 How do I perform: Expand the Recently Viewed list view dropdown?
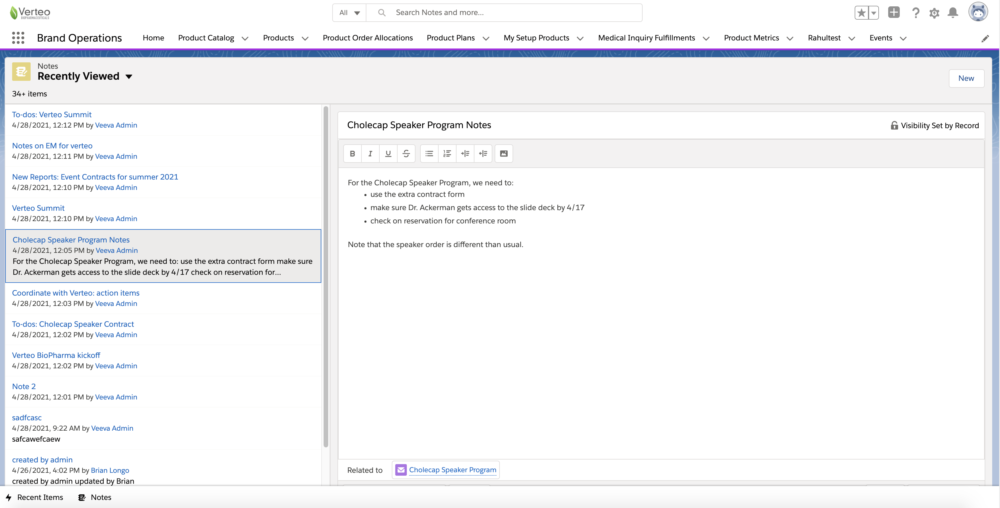coord(129,77)
